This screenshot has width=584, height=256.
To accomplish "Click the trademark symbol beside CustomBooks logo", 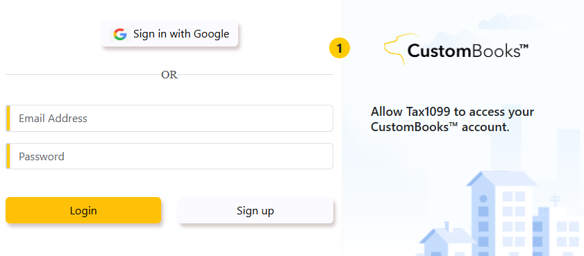I will point(524,47).
